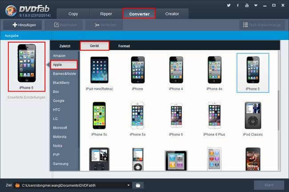Select Microsoft in the brand list
This screenshot has height=192, width=289.
(64, 128)
